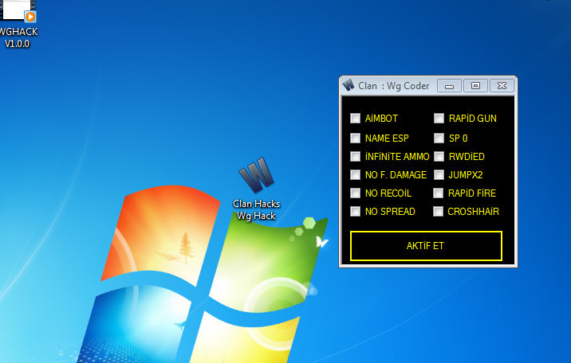Minimize the Clan : Wg Coder window
This screenshot has height=363, width=571.
click(449, 86)
